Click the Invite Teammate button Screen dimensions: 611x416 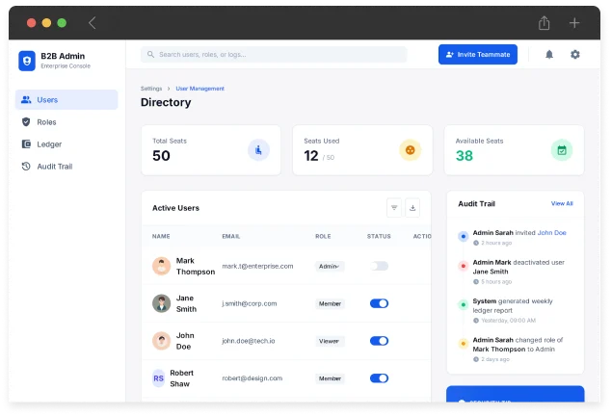pyautogui.click(x=478, y=55)
